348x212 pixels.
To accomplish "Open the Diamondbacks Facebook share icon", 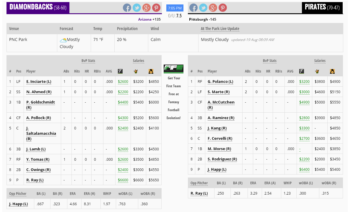I will (x=127, y=8).
